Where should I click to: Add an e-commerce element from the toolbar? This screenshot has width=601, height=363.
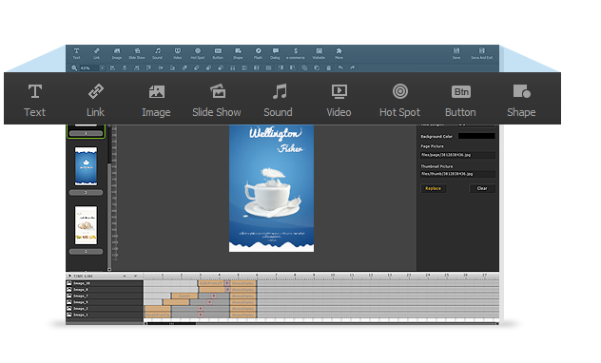click(x=296, y=53)
